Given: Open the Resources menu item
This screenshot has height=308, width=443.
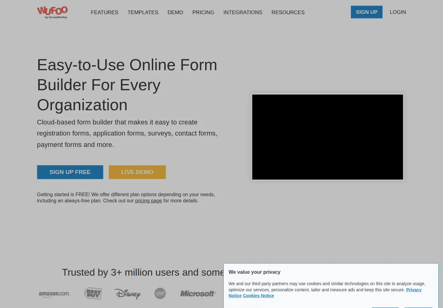Looking at the screenshot, I should pyautogui.click(x=288, y=12).
